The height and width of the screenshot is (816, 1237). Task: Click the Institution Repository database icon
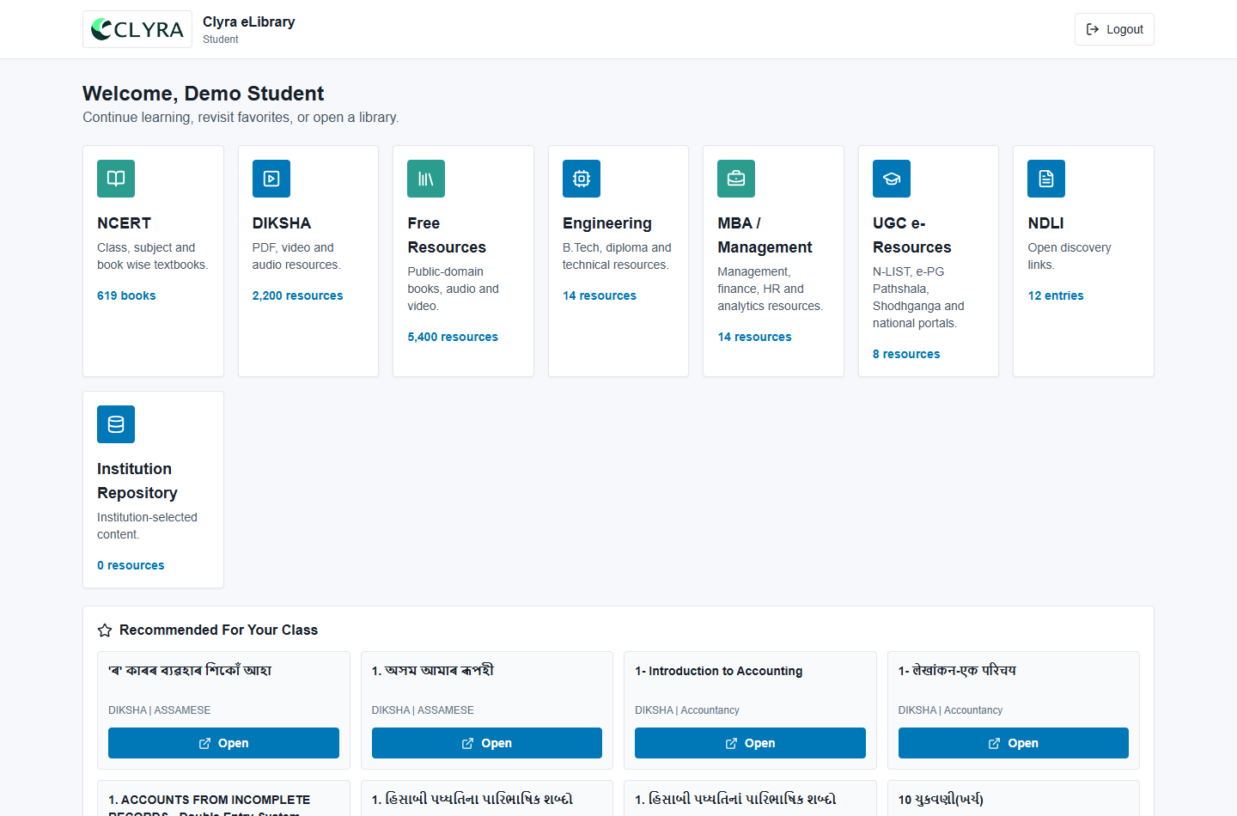click(116, 424)
